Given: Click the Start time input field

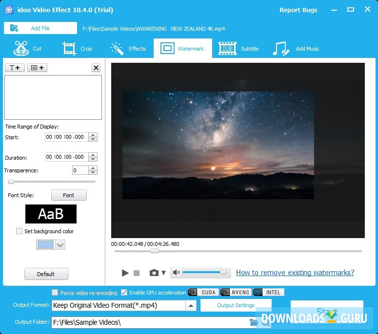Looking at the screenshot, I should click(x=66, y=137).
